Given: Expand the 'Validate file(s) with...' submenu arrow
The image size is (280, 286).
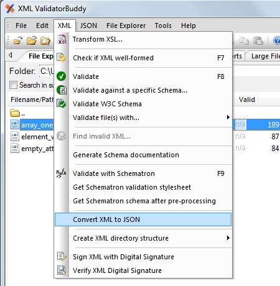Looking at the screenshot, I should [x=228, y=118].
